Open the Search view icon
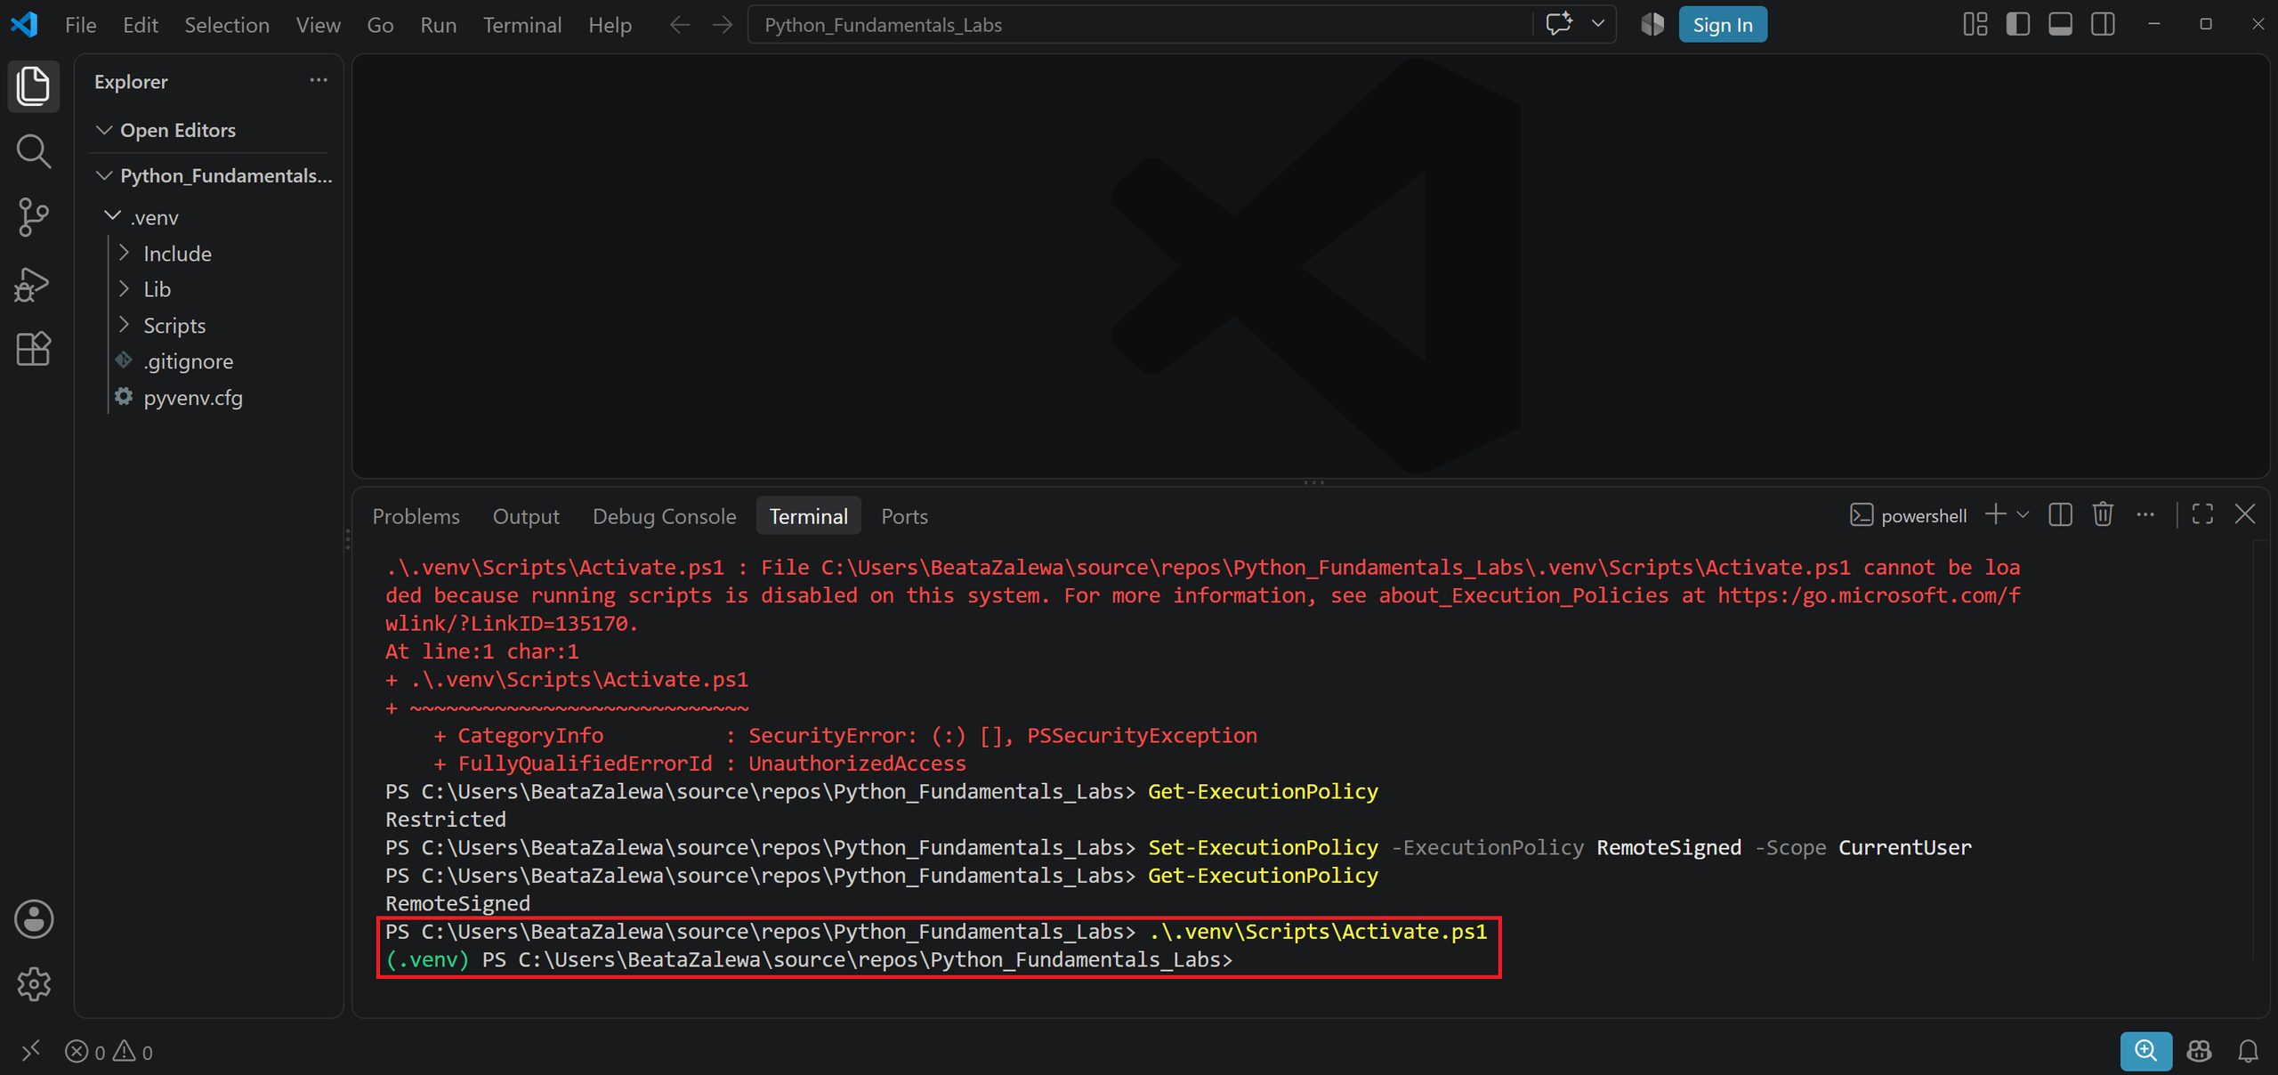This screenshot has height=1075, width=2278. point(33,151)
